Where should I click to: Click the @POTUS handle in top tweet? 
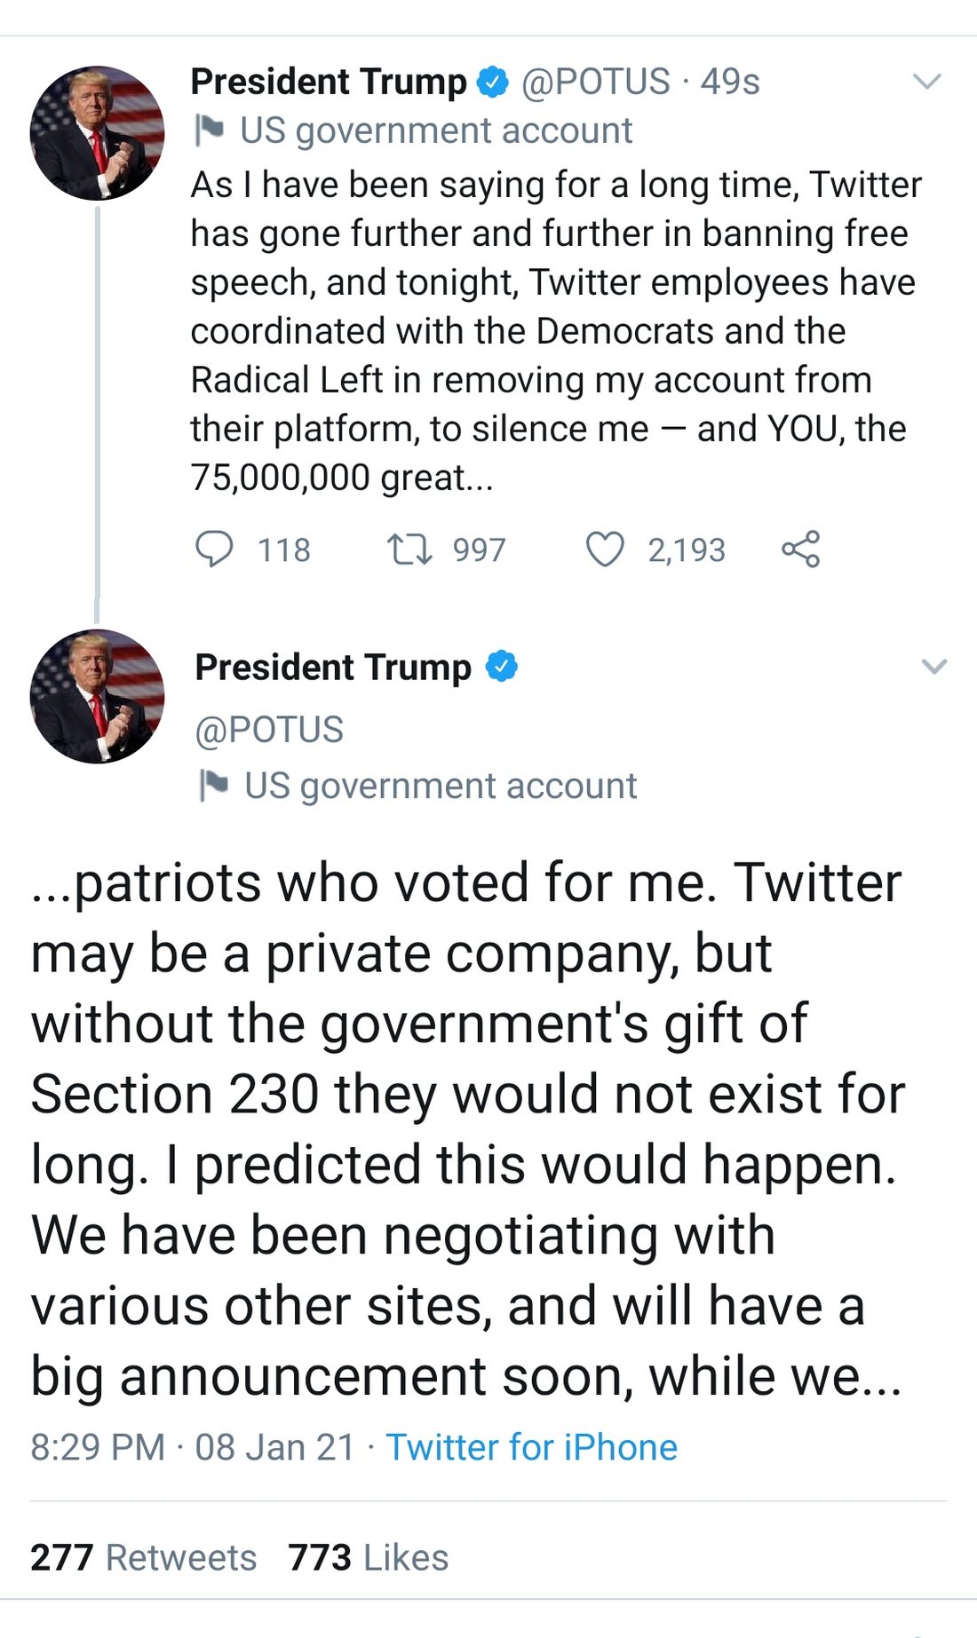pyautogui.click(x=595, y=83)
